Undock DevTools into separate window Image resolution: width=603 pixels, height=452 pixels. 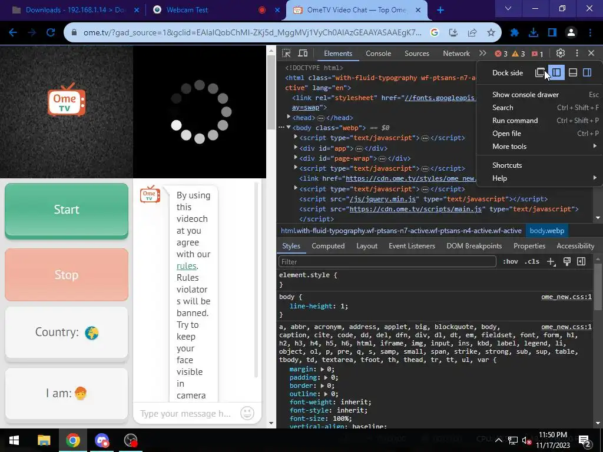tap(541, 72)
